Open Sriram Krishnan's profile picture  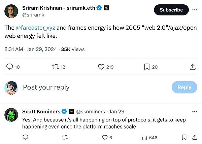(11, 10)
